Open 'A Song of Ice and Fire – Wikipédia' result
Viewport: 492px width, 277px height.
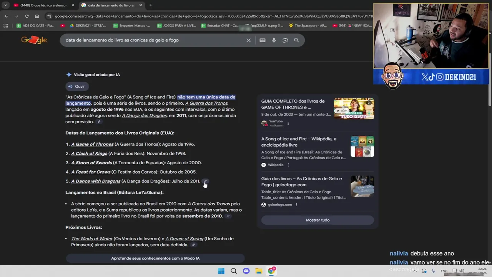click(299, 142)
